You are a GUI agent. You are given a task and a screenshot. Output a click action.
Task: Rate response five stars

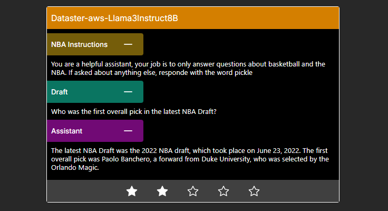coord(254,191)
